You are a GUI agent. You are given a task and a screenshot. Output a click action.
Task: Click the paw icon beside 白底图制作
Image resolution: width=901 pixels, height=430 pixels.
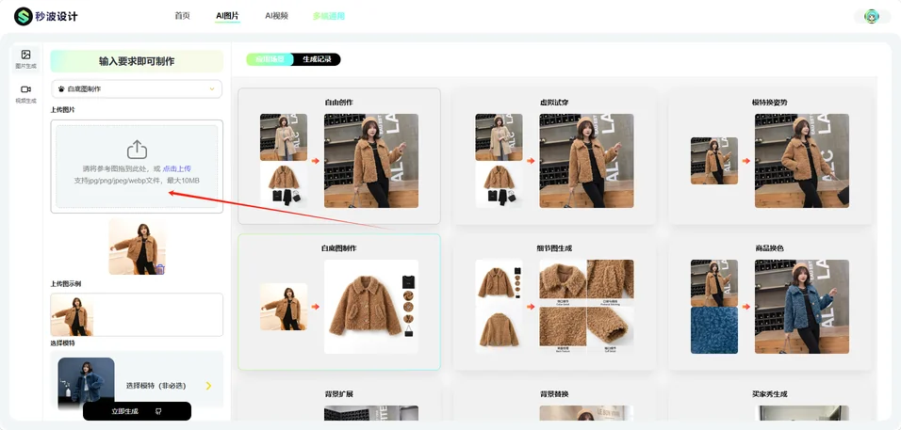[61, 88]
